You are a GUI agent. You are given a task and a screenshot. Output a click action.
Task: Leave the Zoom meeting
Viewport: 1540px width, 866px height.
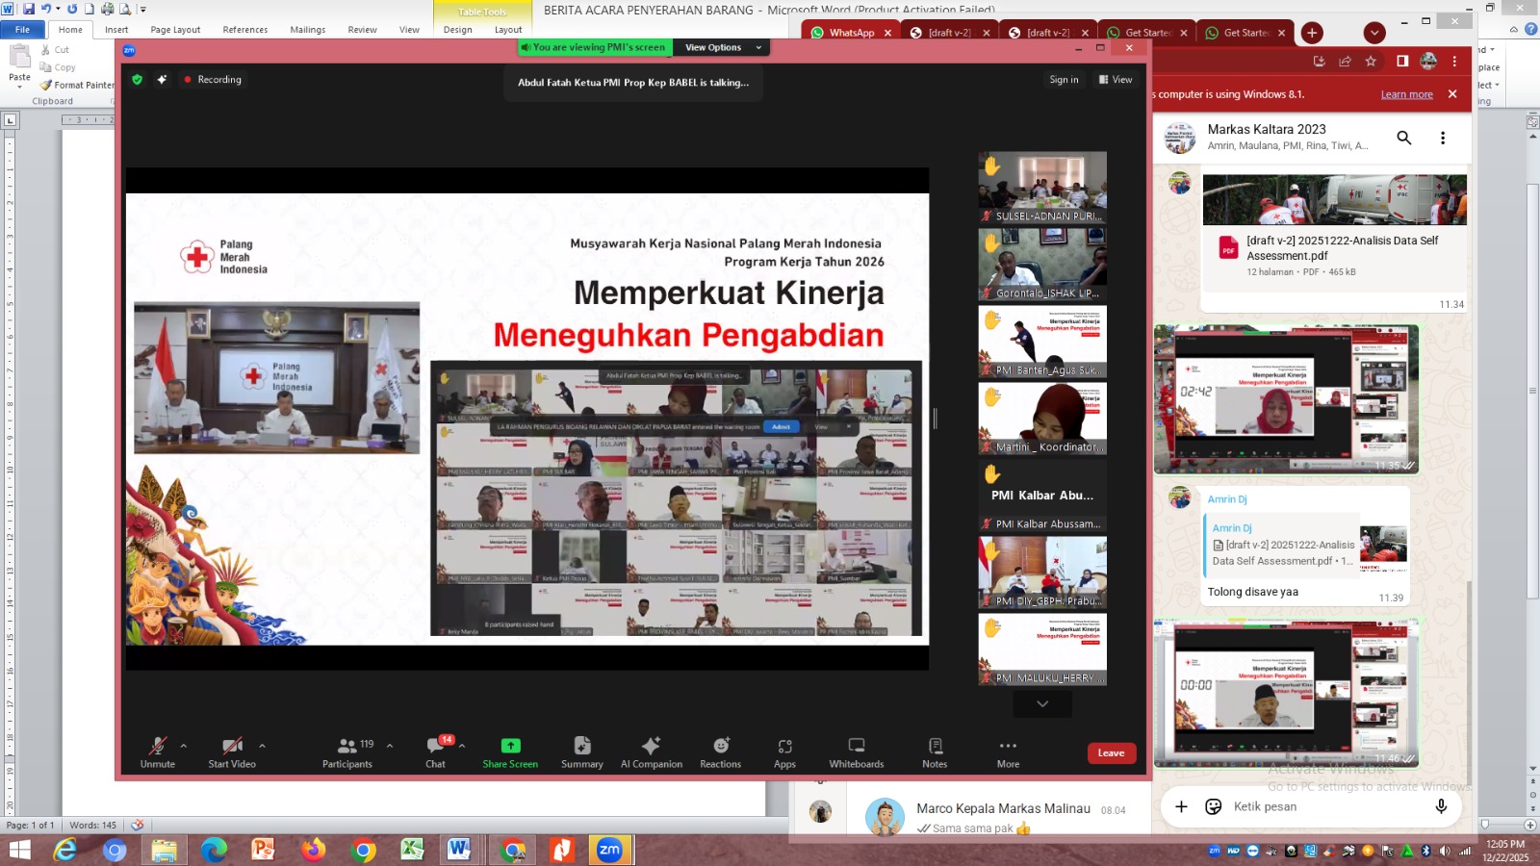[x=1111, y=753]
